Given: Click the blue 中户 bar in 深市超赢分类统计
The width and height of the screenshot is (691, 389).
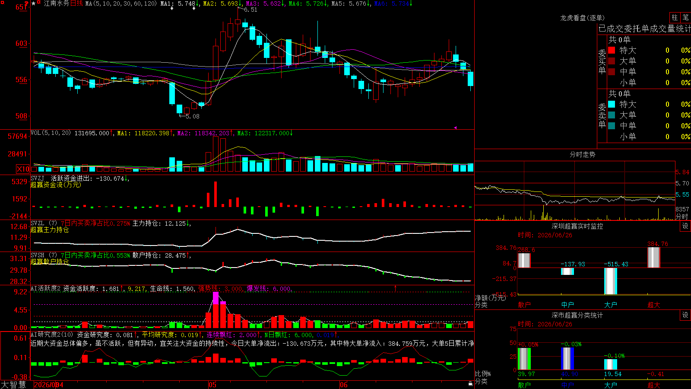Looking at the screenshot, I should (567, 359).
